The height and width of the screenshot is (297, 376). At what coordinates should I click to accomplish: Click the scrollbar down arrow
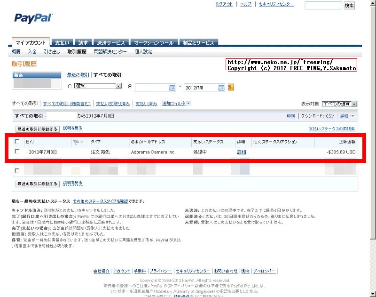[373, 294]
